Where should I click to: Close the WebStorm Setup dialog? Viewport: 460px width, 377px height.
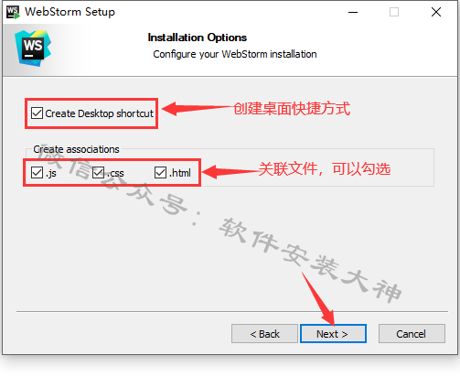(436, 12)
